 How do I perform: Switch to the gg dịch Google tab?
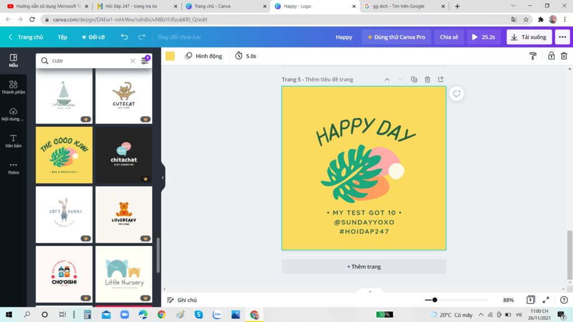[404, 6]
